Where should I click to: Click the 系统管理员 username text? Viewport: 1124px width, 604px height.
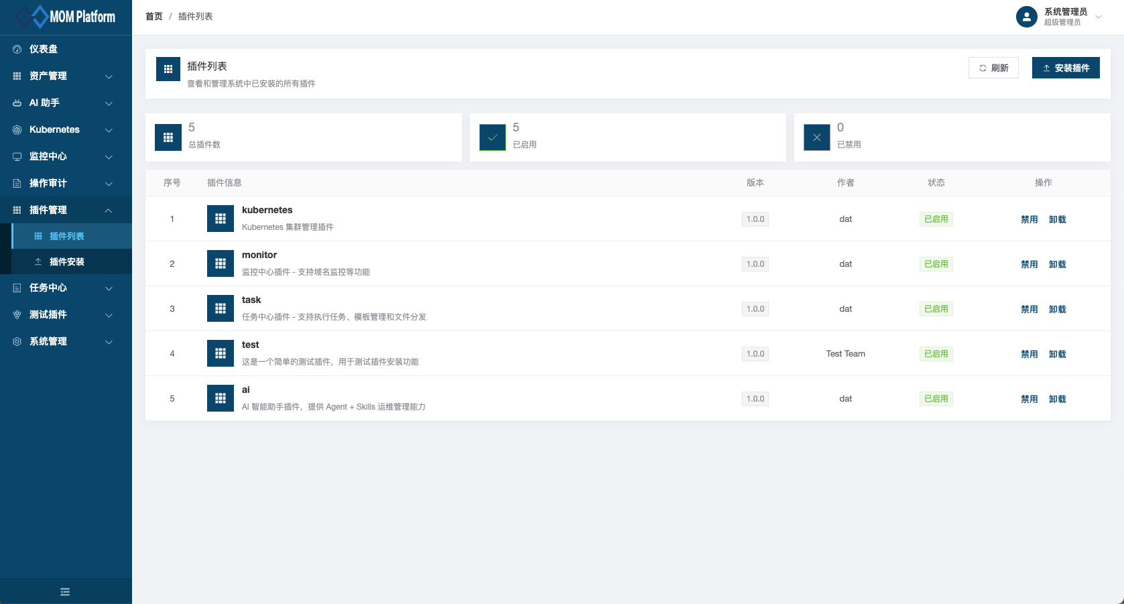coord(1066,11)
